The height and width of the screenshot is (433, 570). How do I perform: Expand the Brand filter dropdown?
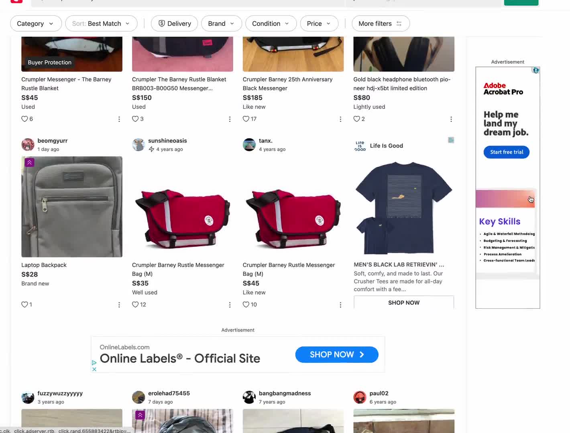coord(221,24)
